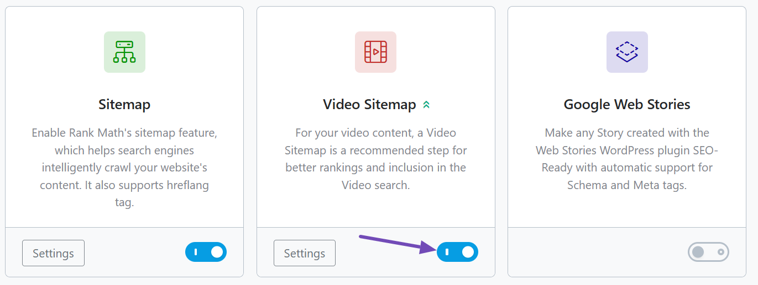Screen dimensions: 758x285
Task: Click the Video Sitemap heading text
Action: (369, 105)
